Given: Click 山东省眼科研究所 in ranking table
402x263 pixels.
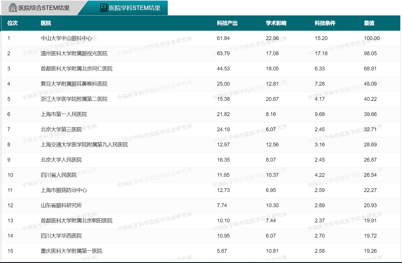Looking at the screenshot, I should pos(61,205).
